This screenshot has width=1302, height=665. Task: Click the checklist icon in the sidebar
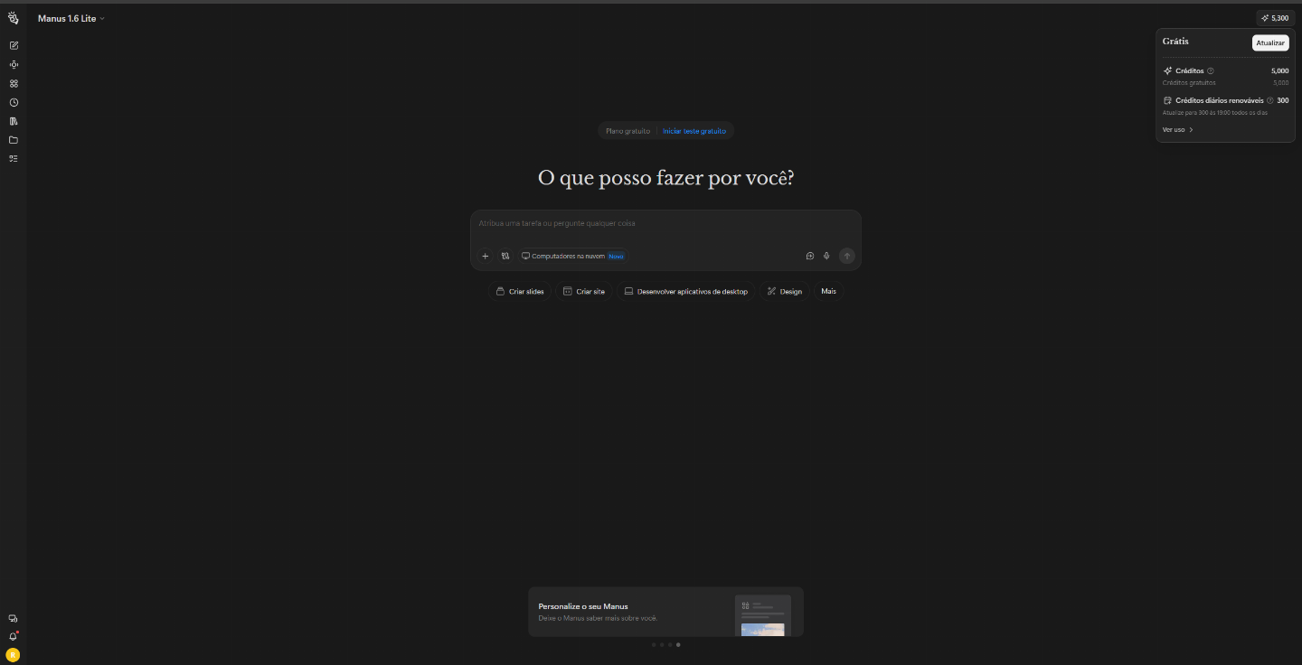pos(14,158)
